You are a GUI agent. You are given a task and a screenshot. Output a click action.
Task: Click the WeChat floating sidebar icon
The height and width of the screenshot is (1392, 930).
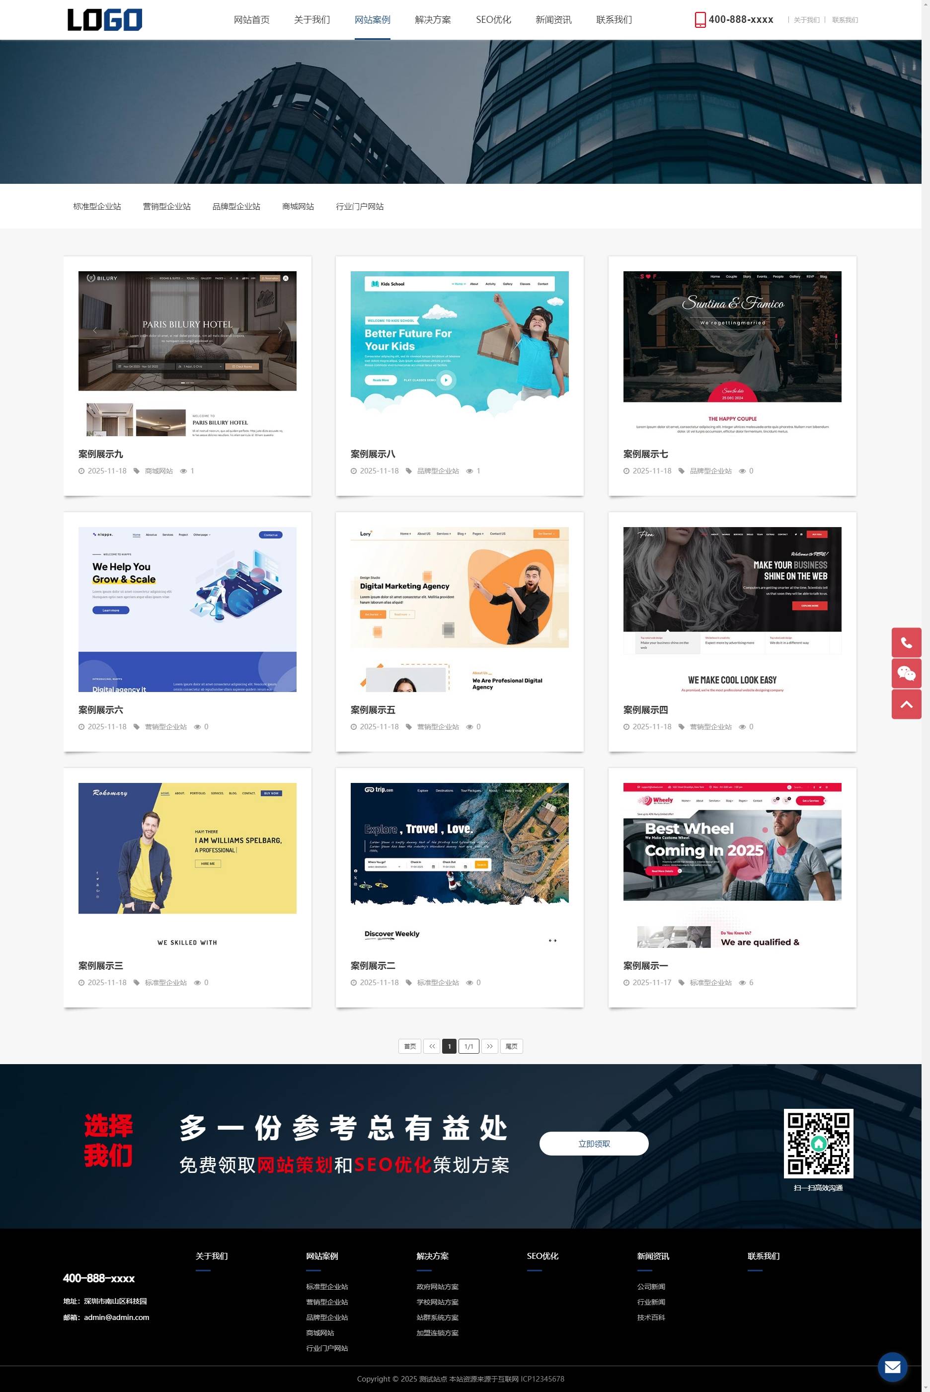tap(906, 673)
